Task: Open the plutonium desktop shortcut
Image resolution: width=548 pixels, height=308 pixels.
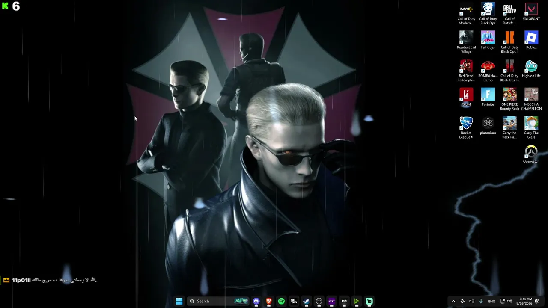Action: point(488,126)
